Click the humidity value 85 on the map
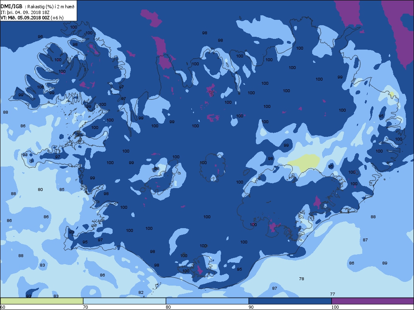414x310 pixels. point(62,190)
